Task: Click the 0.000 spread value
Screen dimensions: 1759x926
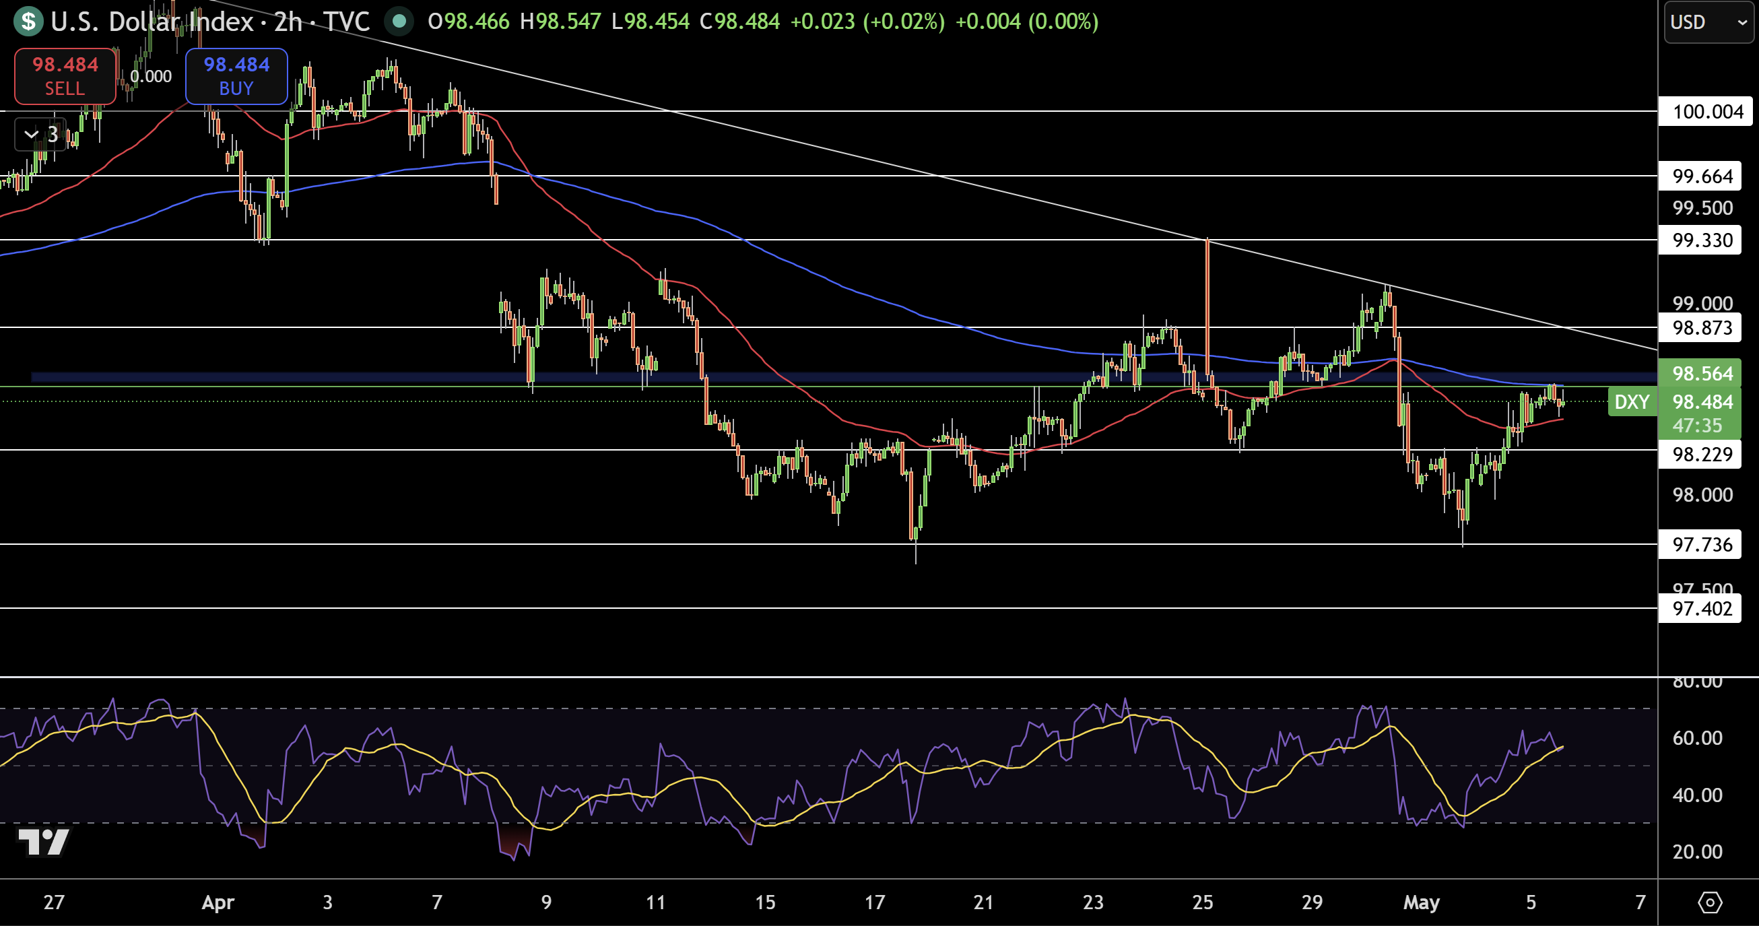Action: pyautogui.click(x=151, y=76)
